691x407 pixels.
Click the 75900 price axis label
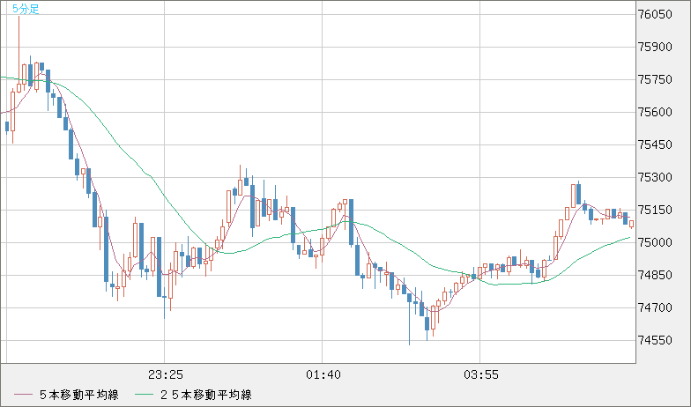click(655, 48)
